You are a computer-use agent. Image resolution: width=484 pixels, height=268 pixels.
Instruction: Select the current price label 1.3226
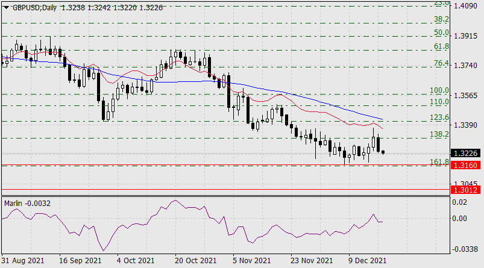(466, 154)
